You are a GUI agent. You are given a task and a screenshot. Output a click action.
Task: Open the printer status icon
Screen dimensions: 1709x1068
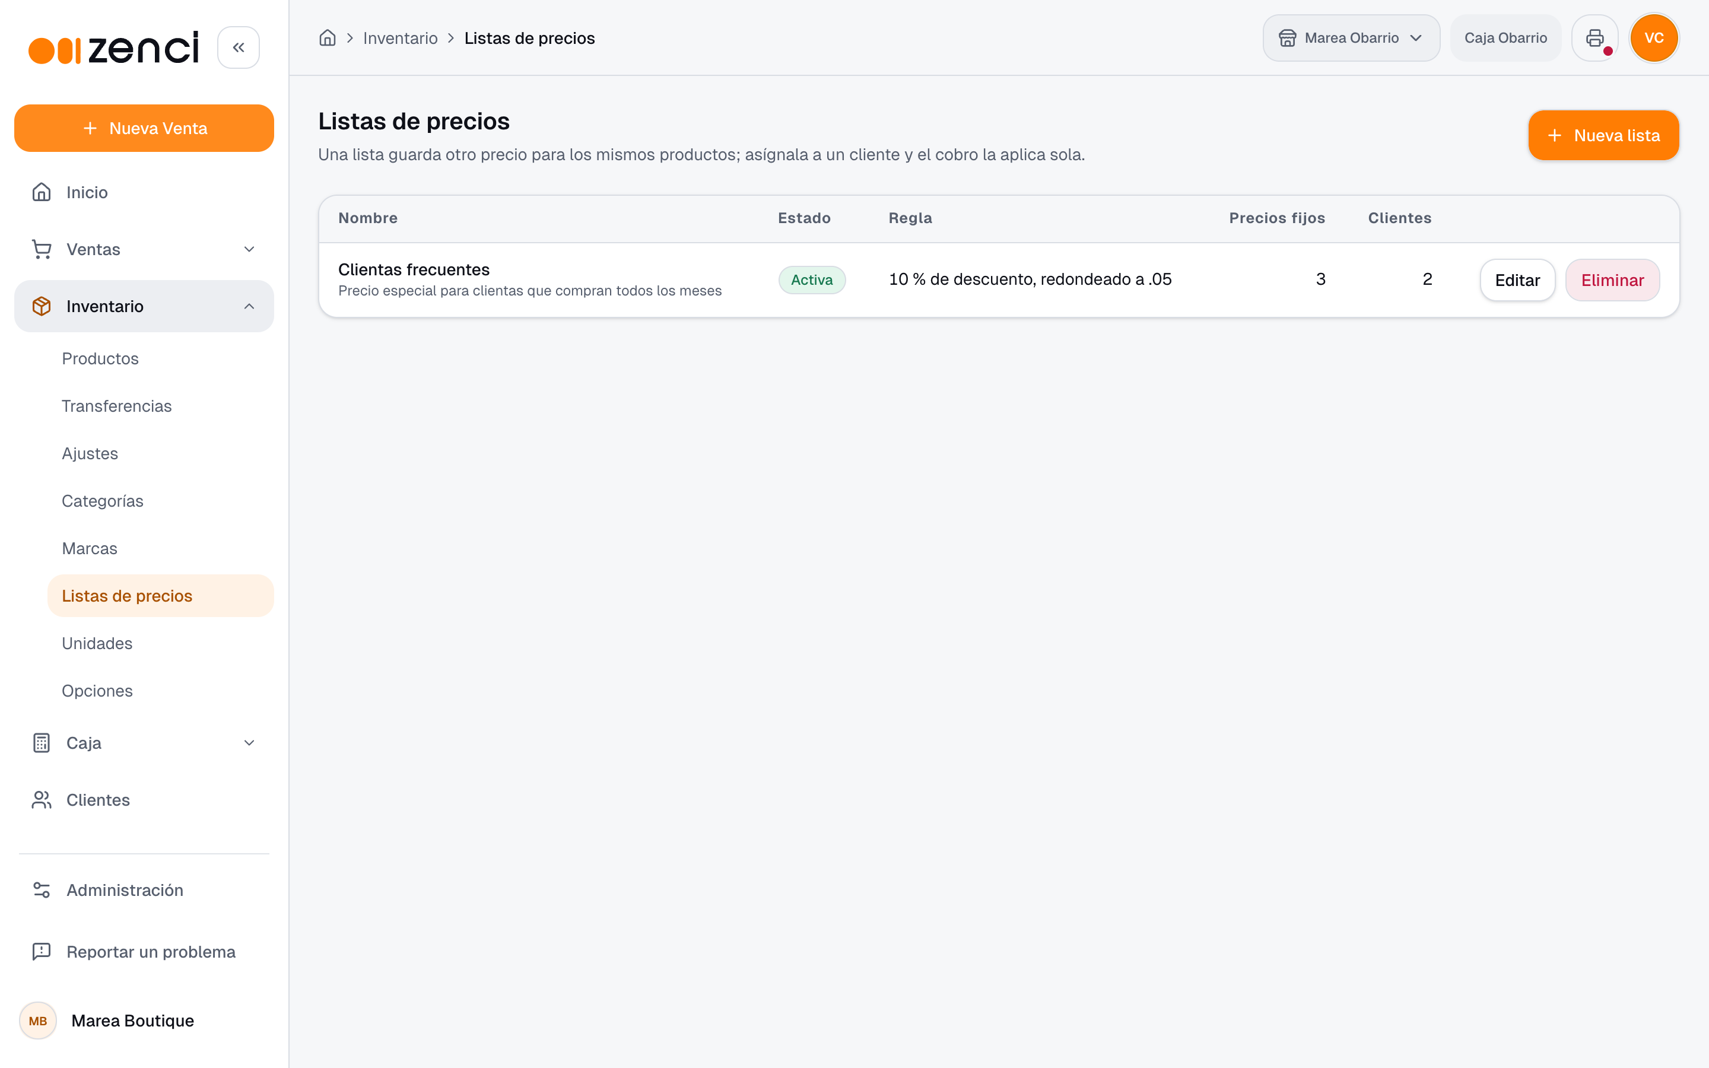(x=1594, y=38)
